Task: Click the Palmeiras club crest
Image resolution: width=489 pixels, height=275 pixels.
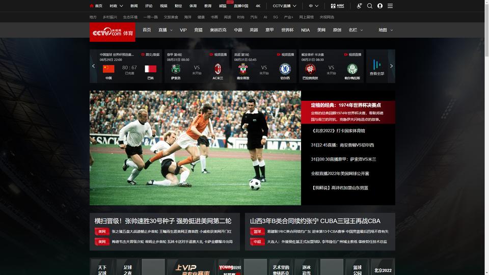Action: coord(352,69)
